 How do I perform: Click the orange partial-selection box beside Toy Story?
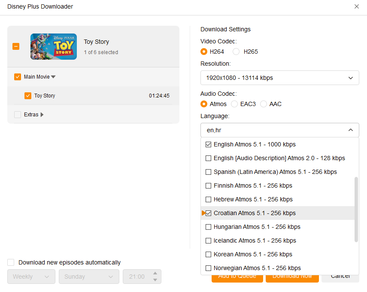pyautogui.click(x=16, y=46)
